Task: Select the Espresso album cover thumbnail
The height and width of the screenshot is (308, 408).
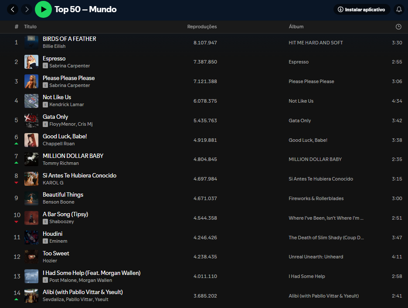Action: [31, 62]
